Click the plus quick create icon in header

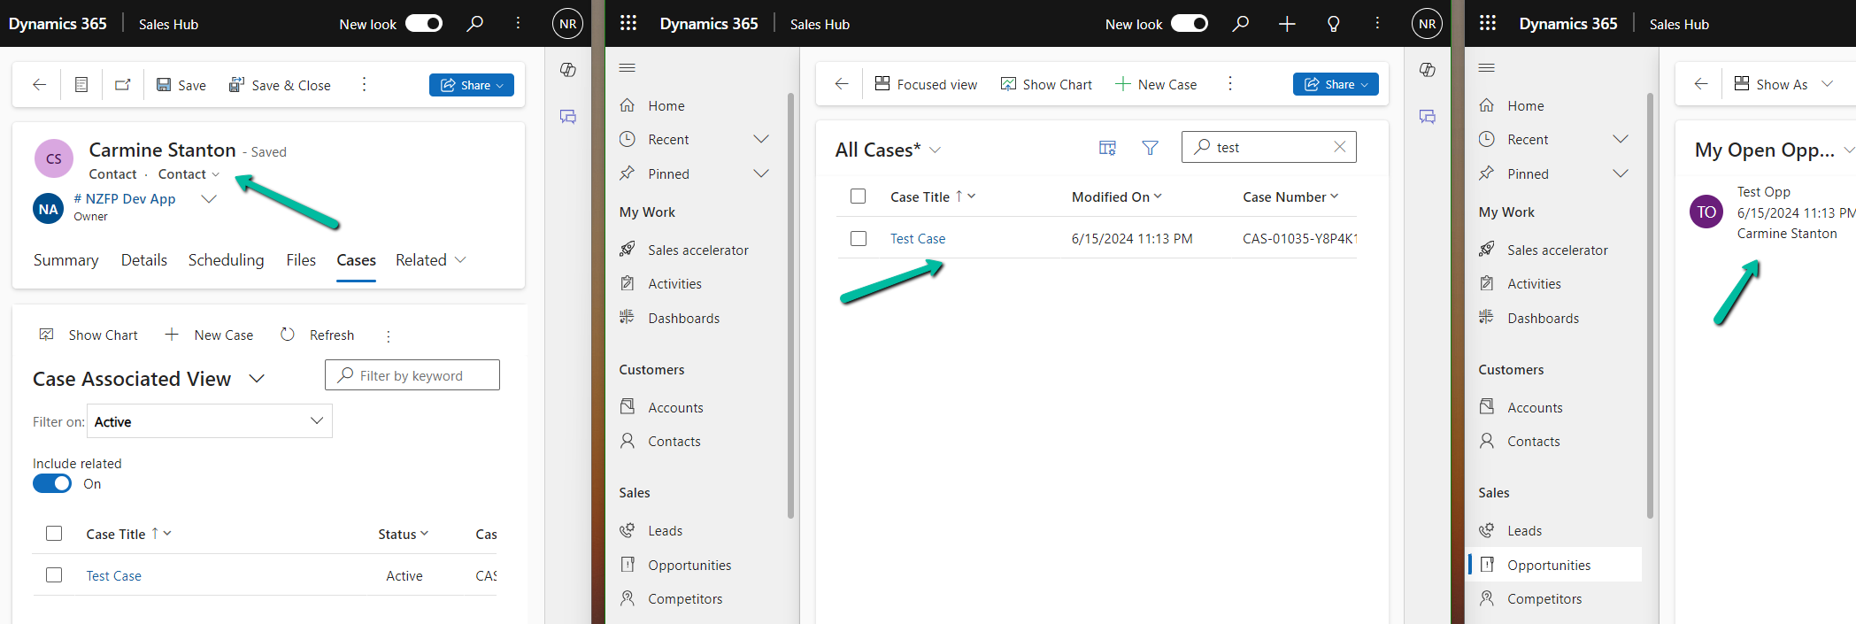[x=1287, y=24]
